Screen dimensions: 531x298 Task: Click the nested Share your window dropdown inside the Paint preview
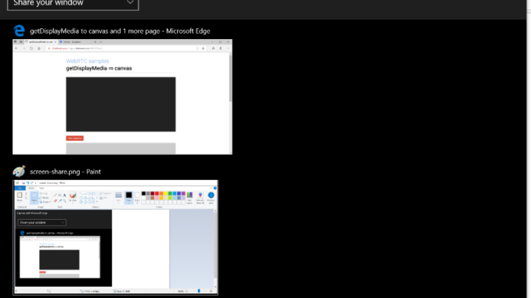[x=42, y=223]
